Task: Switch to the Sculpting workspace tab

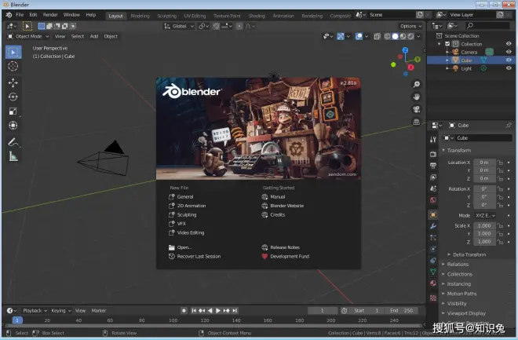Action: click(167, 16)
